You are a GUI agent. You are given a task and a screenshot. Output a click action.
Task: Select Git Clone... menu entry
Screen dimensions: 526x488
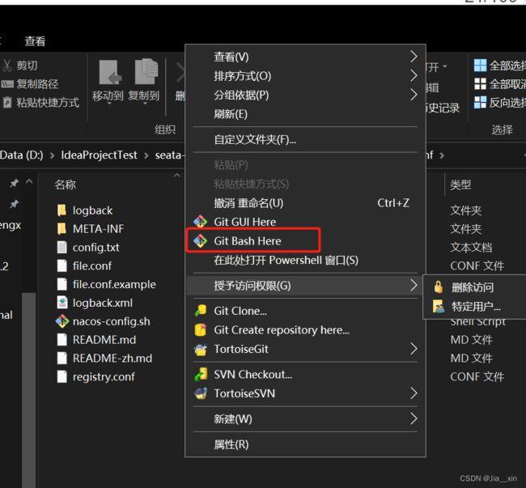pyautogui.click(x=304, y=311)
